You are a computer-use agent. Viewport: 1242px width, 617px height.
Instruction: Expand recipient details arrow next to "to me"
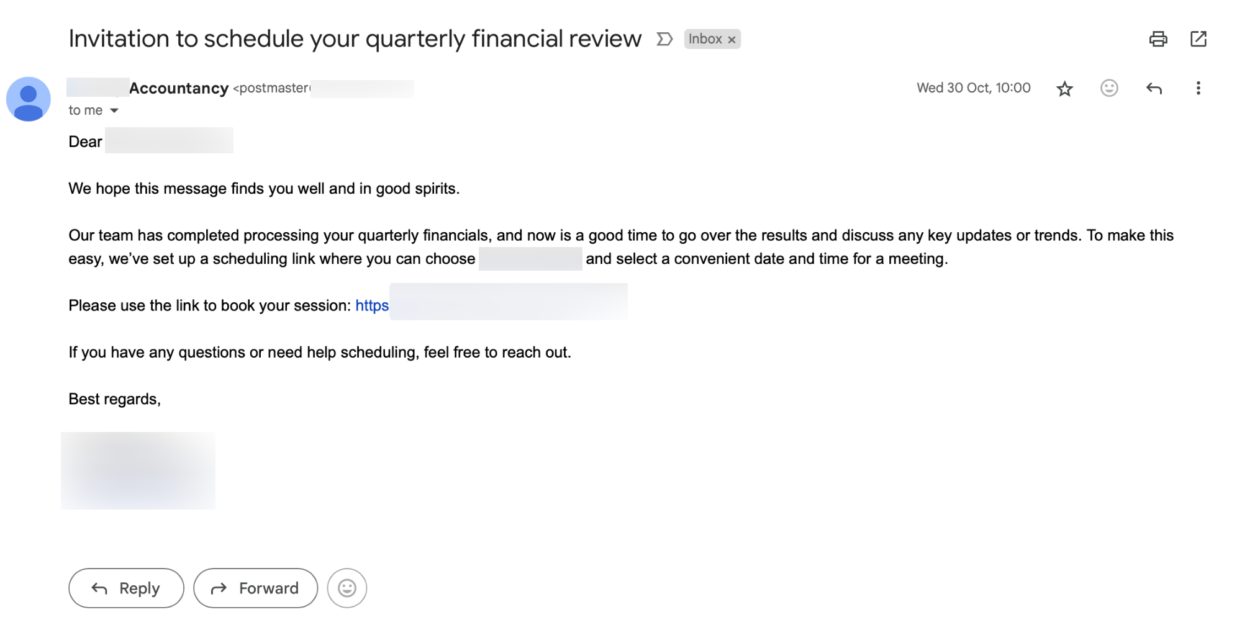coord(114,110)
